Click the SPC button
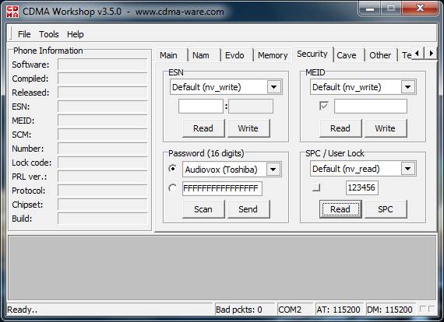 pyautogui.click(x=385, y=209)
